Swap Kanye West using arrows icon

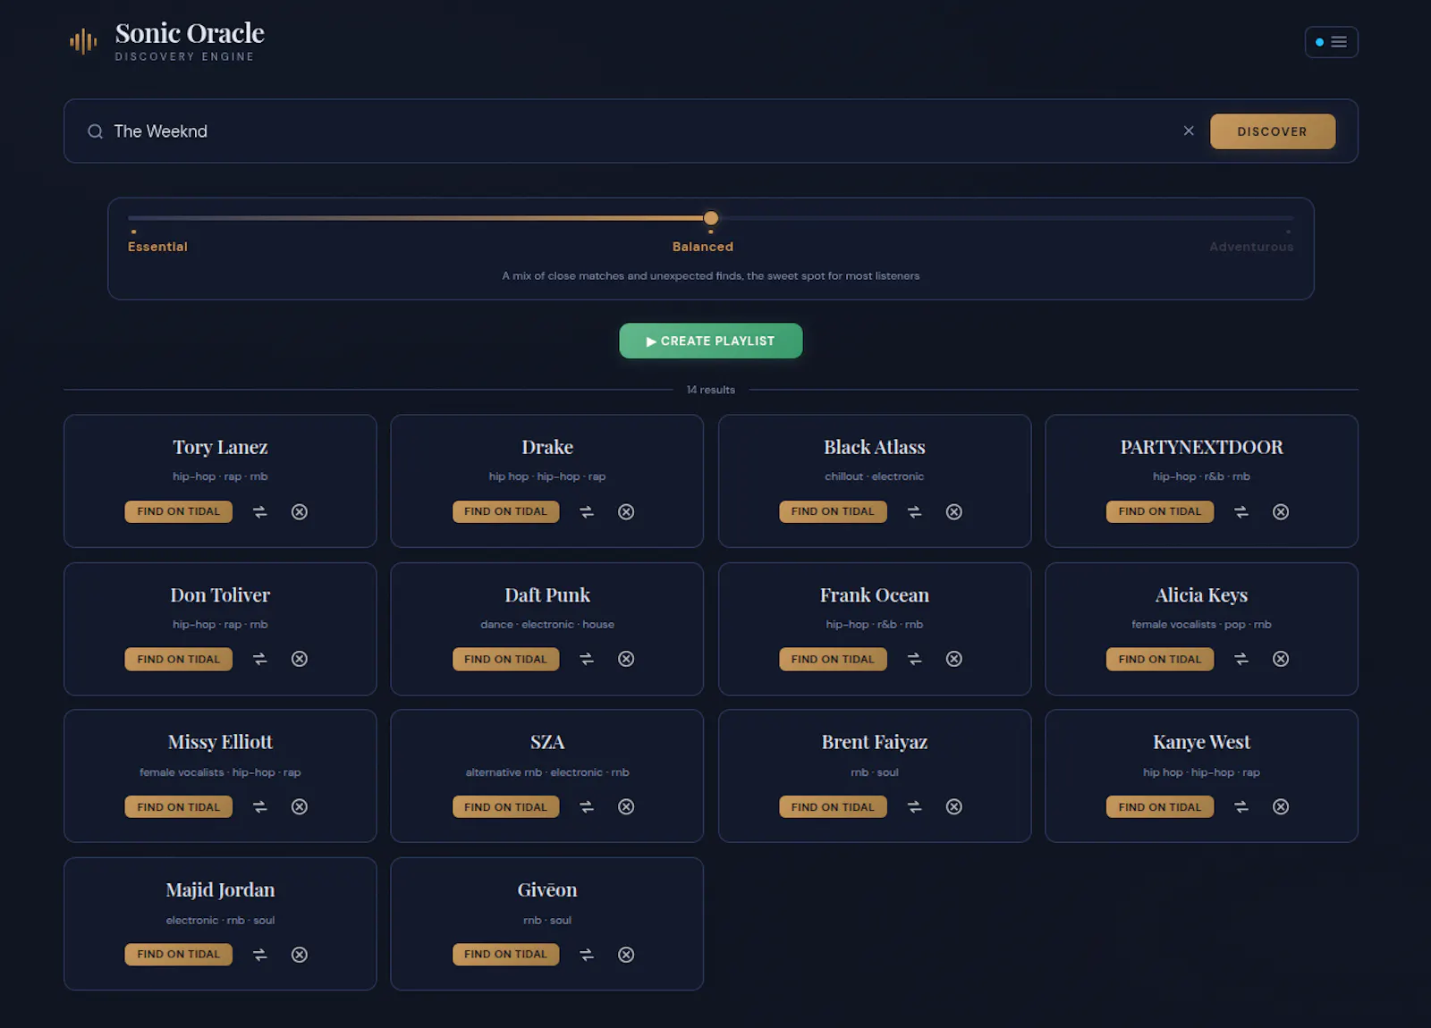1241,807
